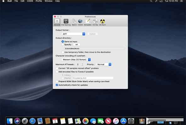This screenshot has width=186, height=125.
Task: Close the Preferences window
Action: pos(55,17)
